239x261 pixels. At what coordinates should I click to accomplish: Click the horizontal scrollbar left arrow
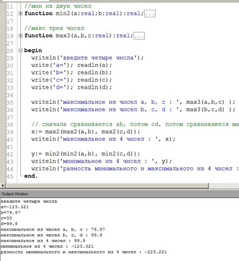tap(3, 185)
